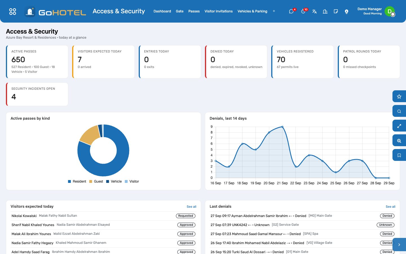Open the plus more-modules menu
The image size is (406, 254).
click(x=274, y=11)
